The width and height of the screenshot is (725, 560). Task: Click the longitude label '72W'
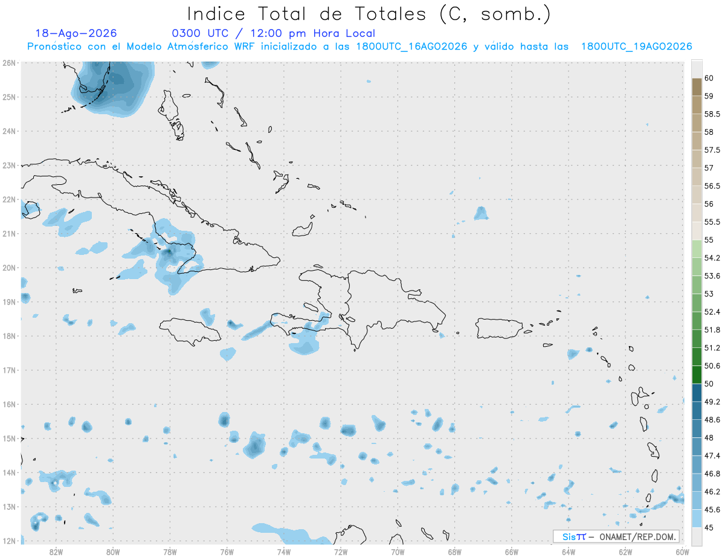point(341,552)
